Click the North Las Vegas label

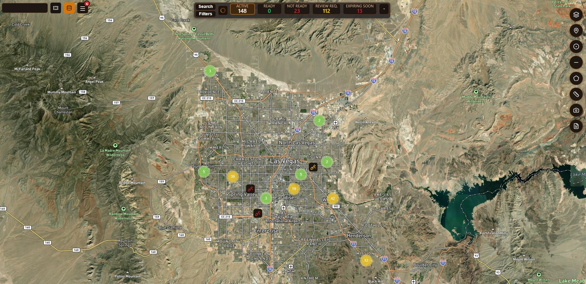(297, 143)
